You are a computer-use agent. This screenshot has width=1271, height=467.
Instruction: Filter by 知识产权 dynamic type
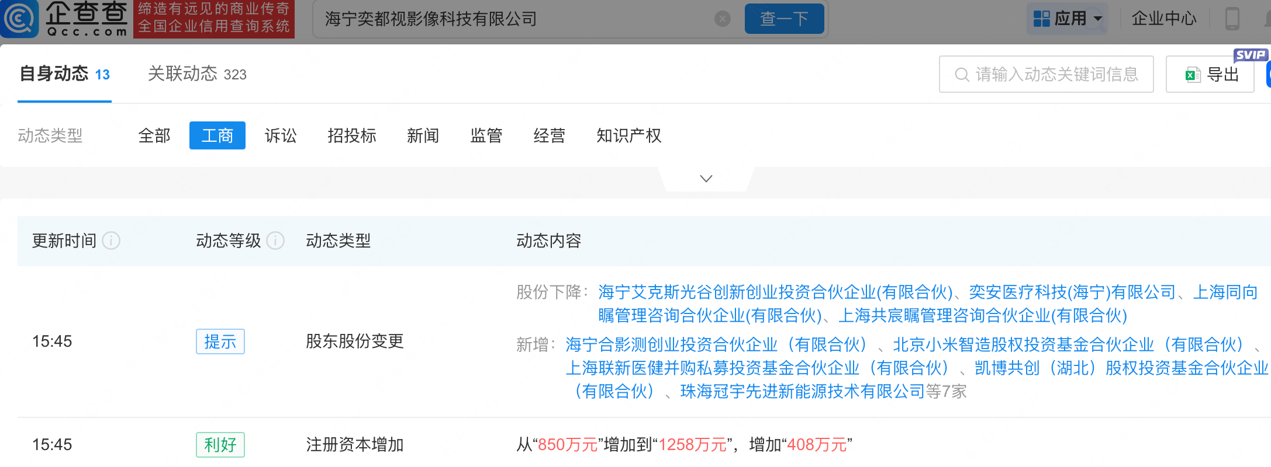pyautogui.click(x=629, y=135)
